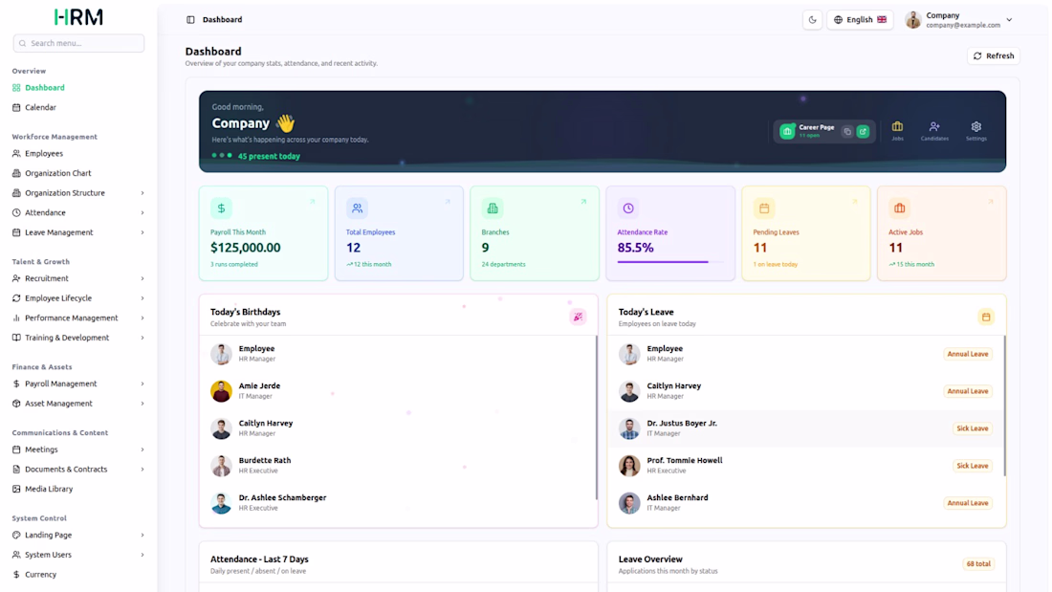Image resolution: width=1052 pixels, height=592 pixels.
Task: Open Settings gear in the banner
Action: click(x=976, y=131)
